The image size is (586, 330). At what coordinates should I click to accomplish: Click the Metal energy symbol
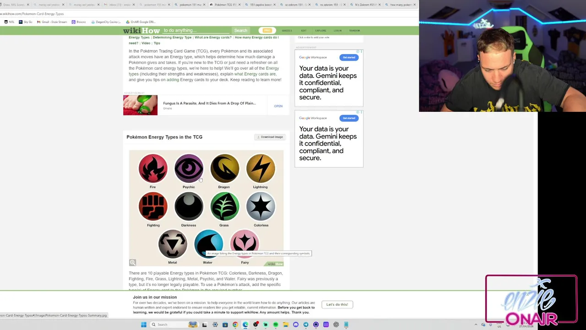(x=173, y=244)
